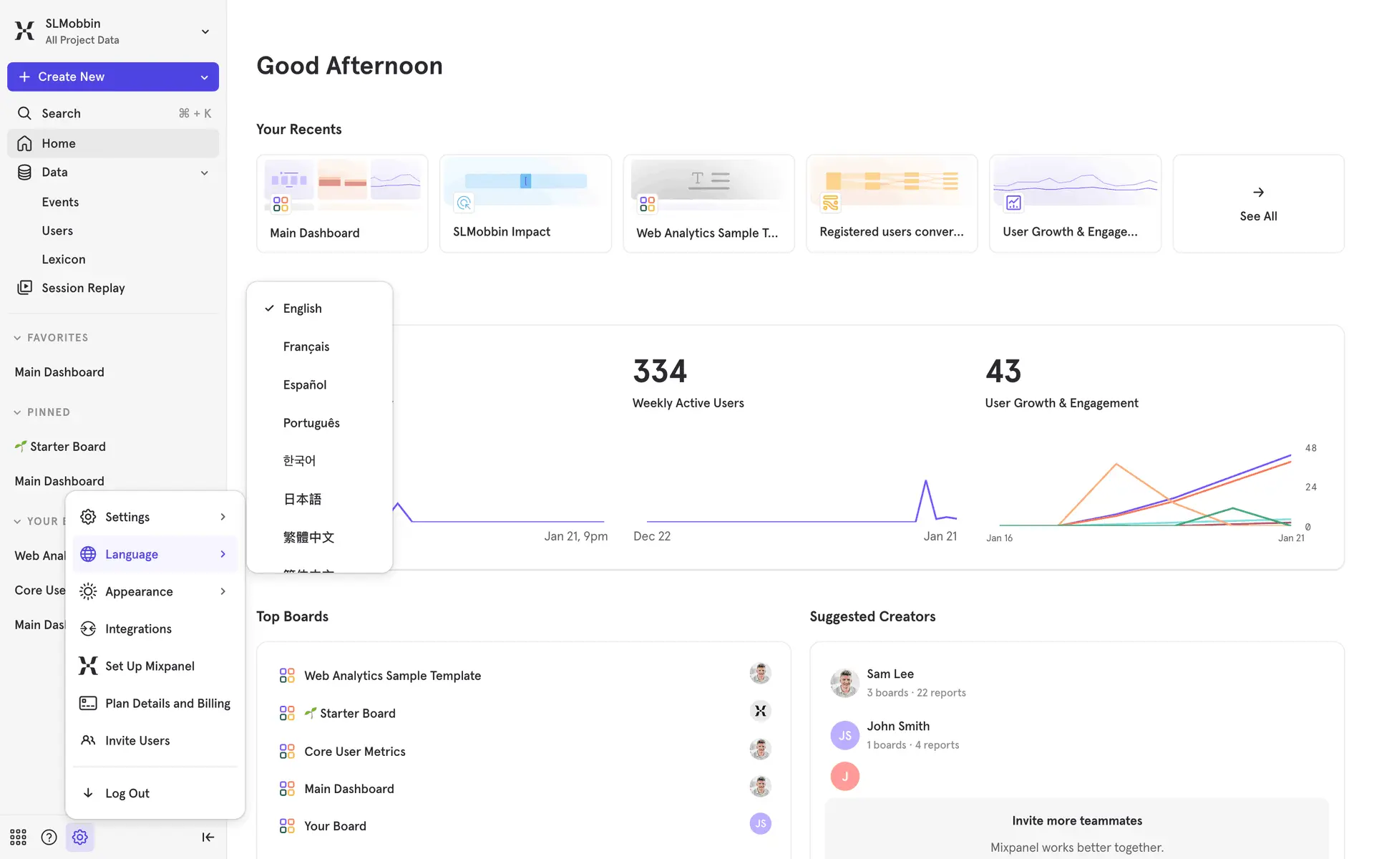Click the gear settings icon in bottom bar
Screen dimensions: 1374x859
coord(80,837)
